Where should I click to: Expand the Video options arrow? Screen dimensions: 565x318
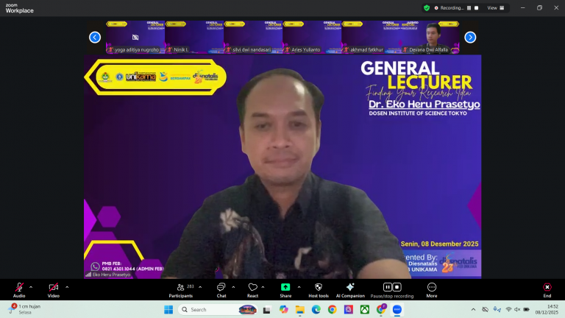[x=67, y=287]
